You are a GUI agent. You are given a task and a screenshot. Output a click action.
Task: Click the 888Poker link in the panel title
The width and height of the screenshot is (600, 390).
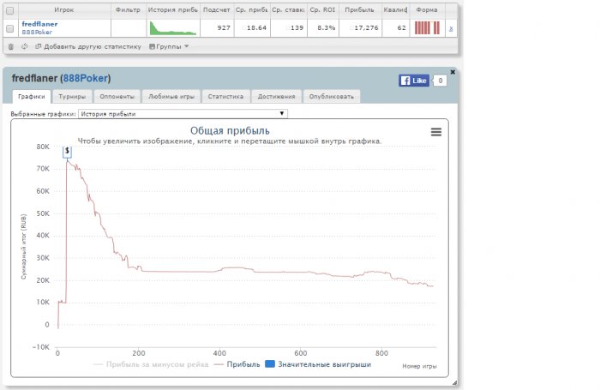[85, 78]
